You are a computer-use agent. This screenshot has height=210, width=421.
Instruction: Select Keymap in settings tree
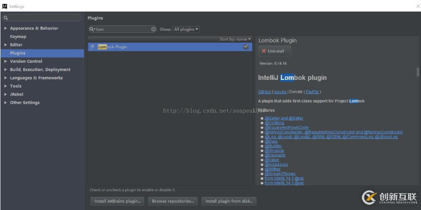pyautogui.click(x=18, y=36)
